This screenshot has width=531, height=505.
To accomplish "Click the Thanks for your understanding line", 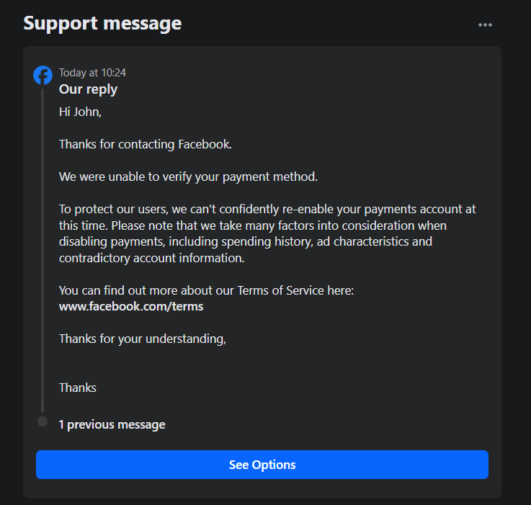I will coord(143,338).
